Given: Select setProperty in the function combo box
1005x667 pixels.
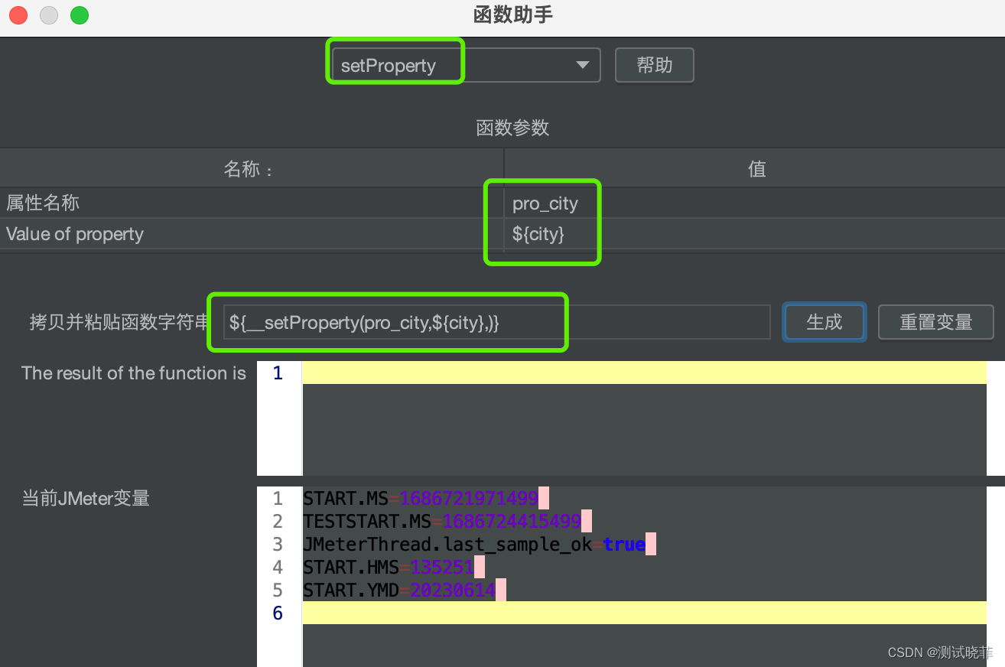Looking at the screenshot, I should [x=395, y=65].
